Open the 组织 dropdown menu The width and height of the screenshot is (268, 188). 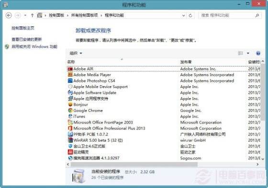pos(76,53)
